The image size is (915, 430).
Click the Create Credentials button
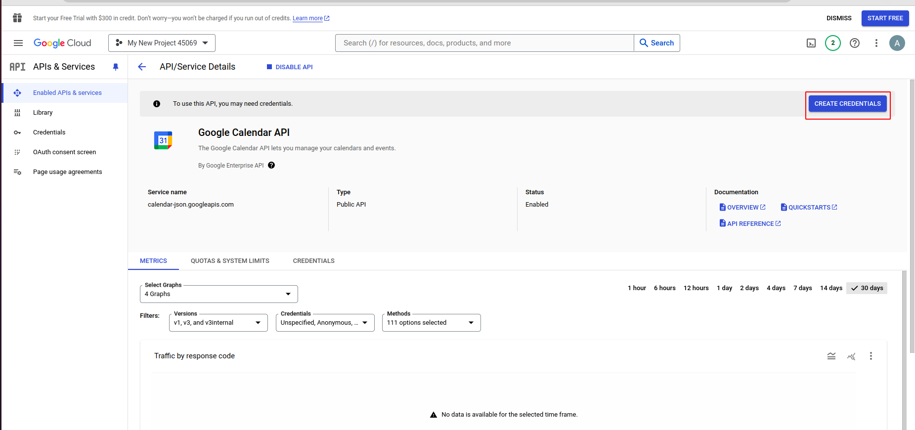click(x=847, y=104)
